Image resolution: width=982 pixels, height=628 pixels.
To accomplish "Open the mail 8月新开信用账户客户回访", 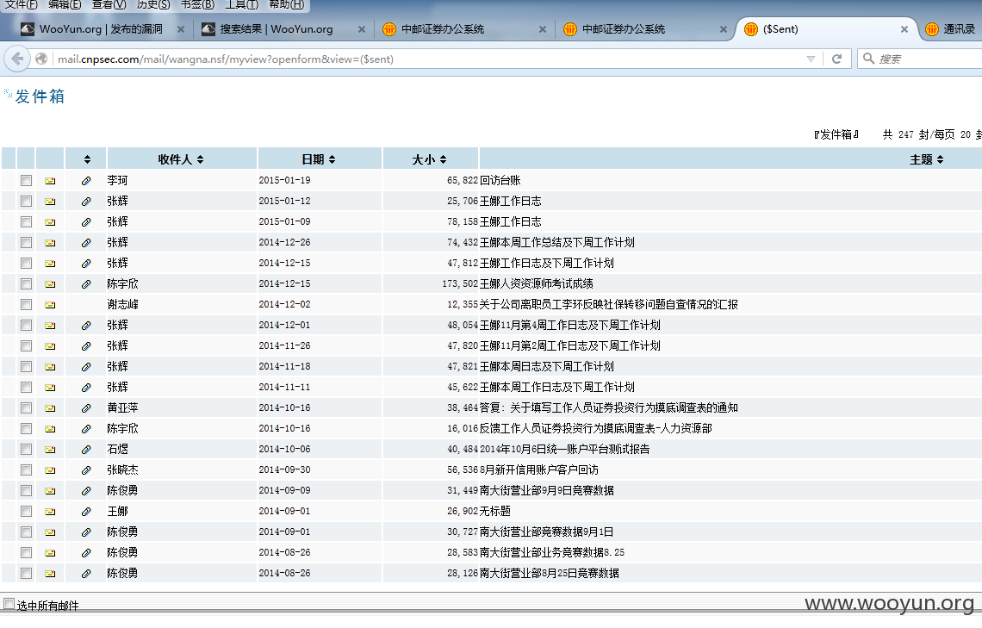I will click(538, 469).
